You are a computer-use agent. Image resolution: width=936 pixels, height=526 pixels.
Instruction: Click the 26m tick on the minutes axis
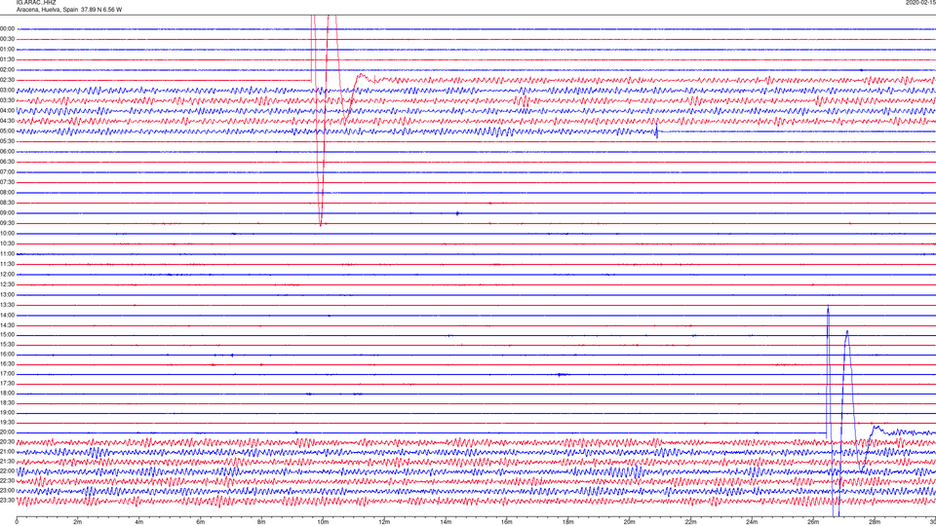coord(813,522)
